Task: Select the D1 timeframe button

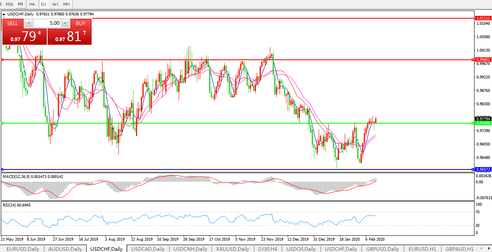Action: point(44,4)
